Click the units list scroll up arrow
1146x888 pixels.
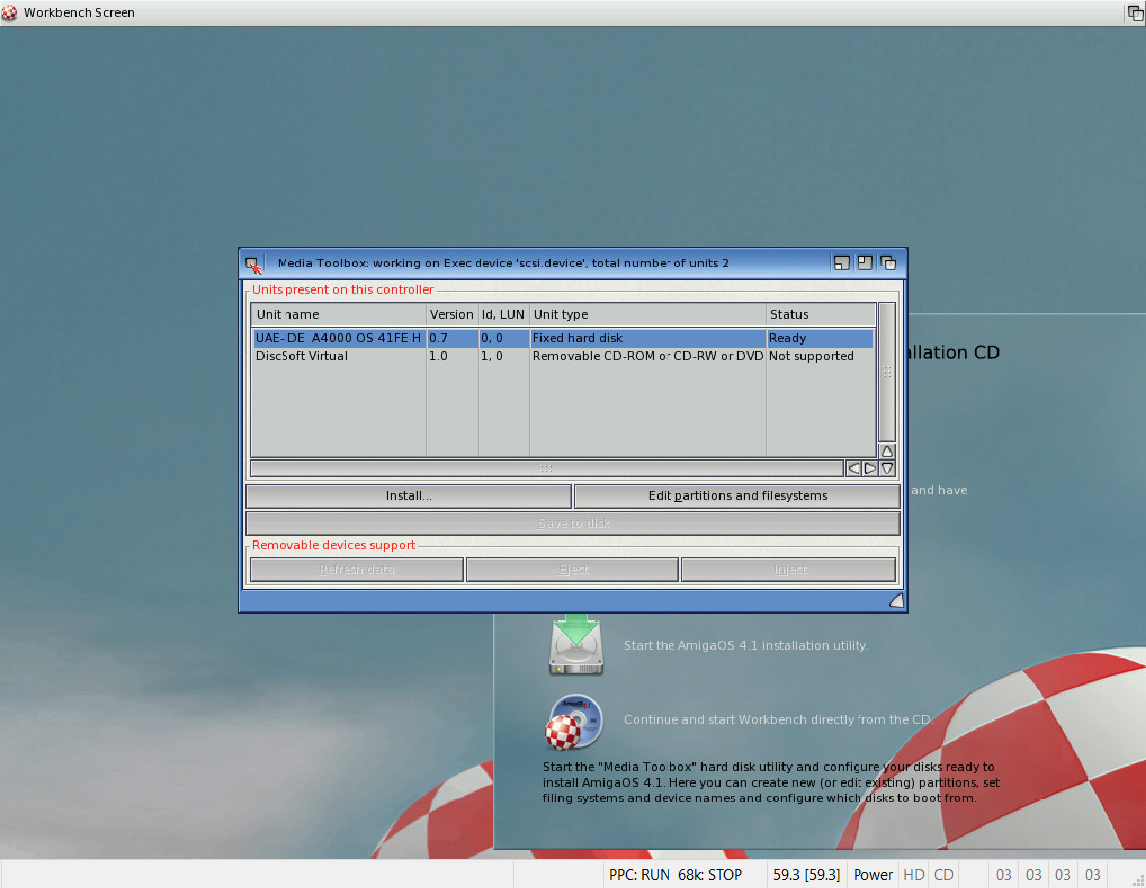tap(887, 451)
